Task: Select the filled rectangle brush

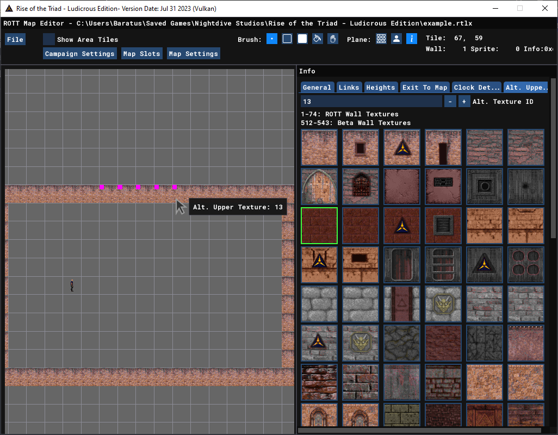Action: pyautogui.click(x=302, y=39)
